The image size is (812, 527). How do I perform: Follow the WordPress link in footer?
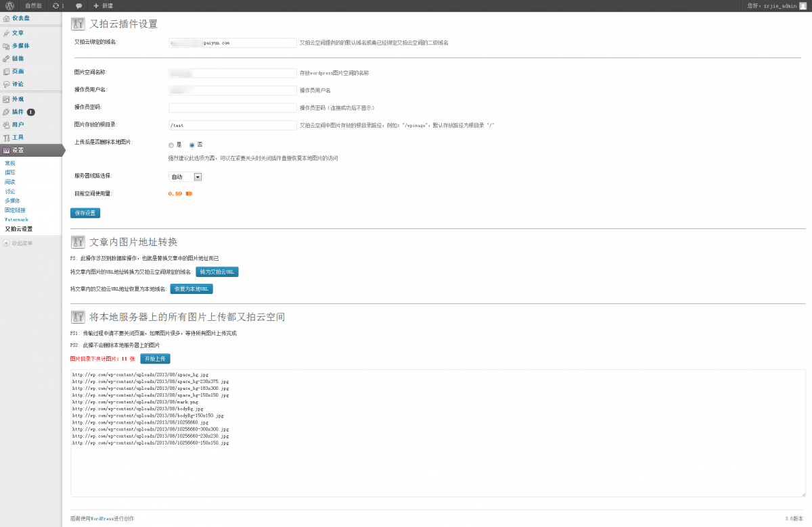click(102, 519)
